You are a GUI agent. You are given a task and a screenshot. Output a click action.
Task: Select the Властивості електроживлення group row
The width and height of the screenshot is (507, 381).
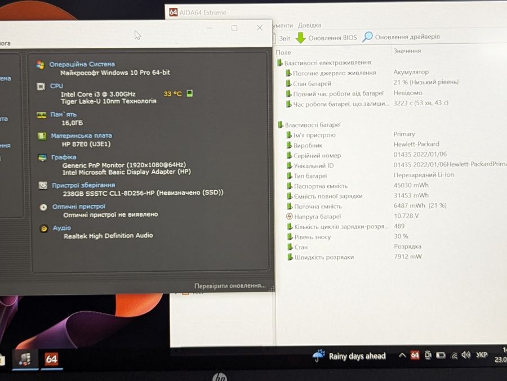click(324, 62)
